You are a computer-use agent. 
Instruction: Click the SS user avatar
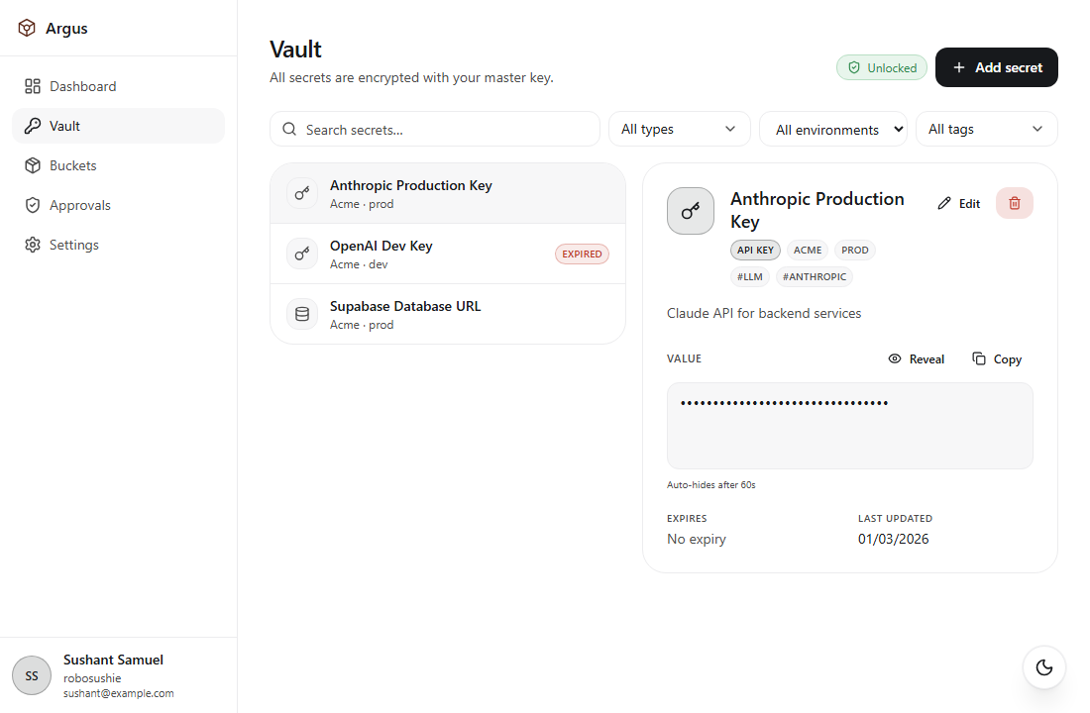32,675
